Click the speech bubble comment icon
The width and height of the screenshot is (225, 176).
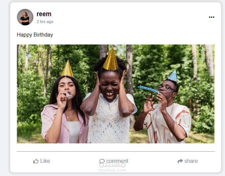102,161
